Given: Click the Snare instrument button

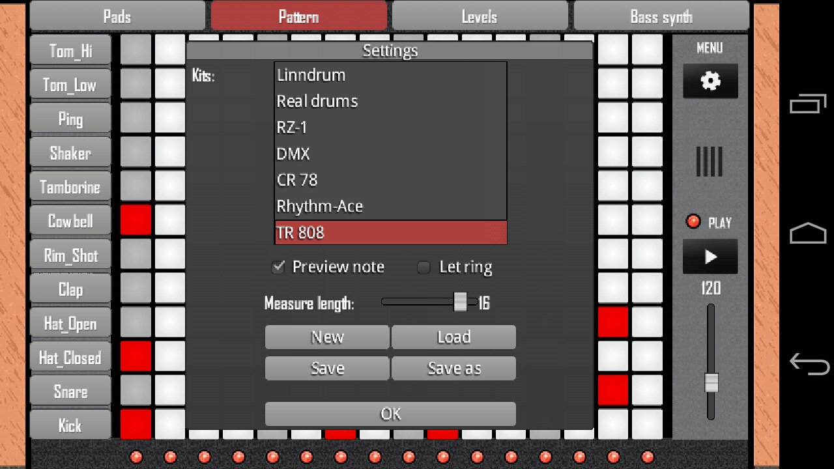Looking at the screenshot, I should 70,391.
